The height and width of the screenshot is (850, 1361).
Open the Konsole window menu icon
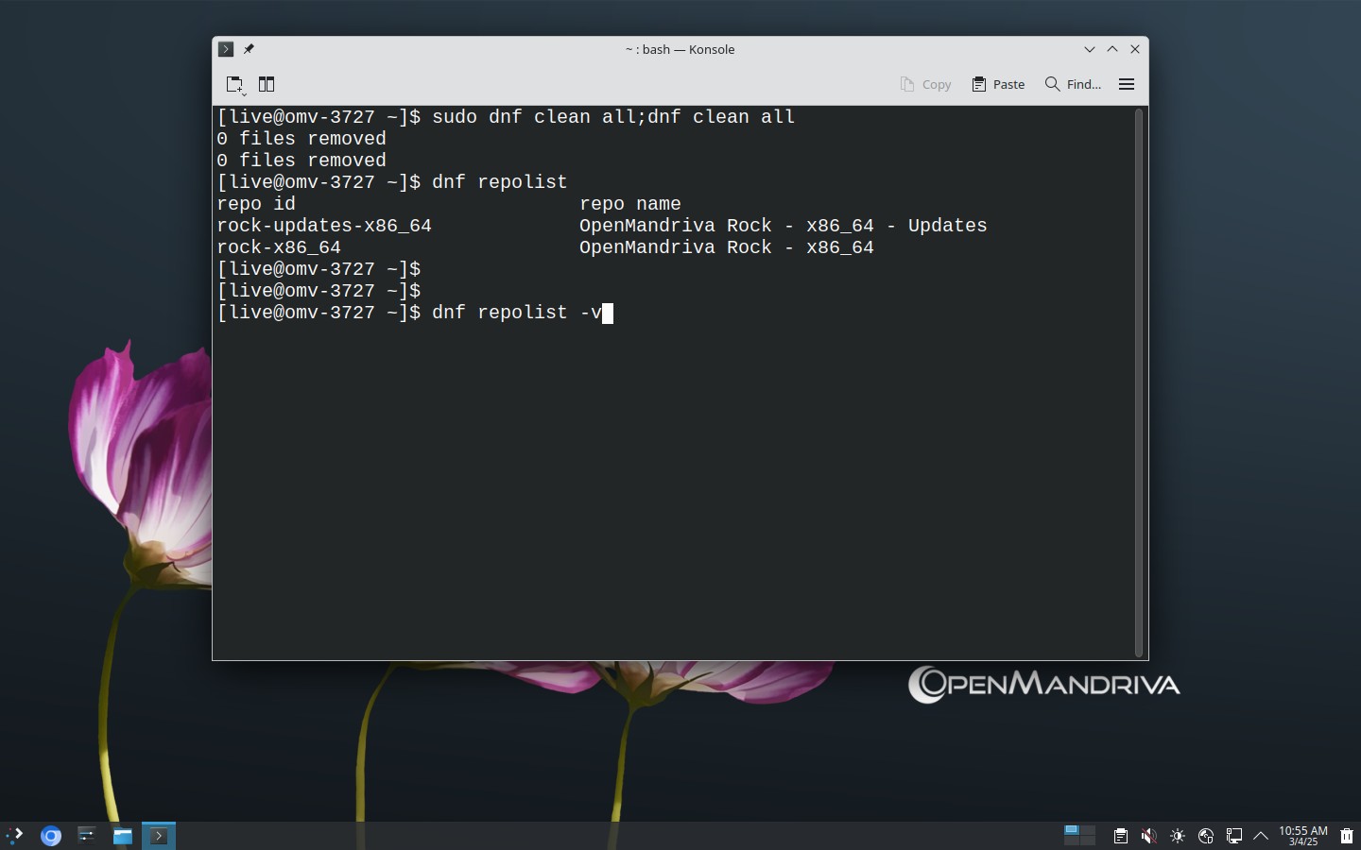[x=226, y=49]
